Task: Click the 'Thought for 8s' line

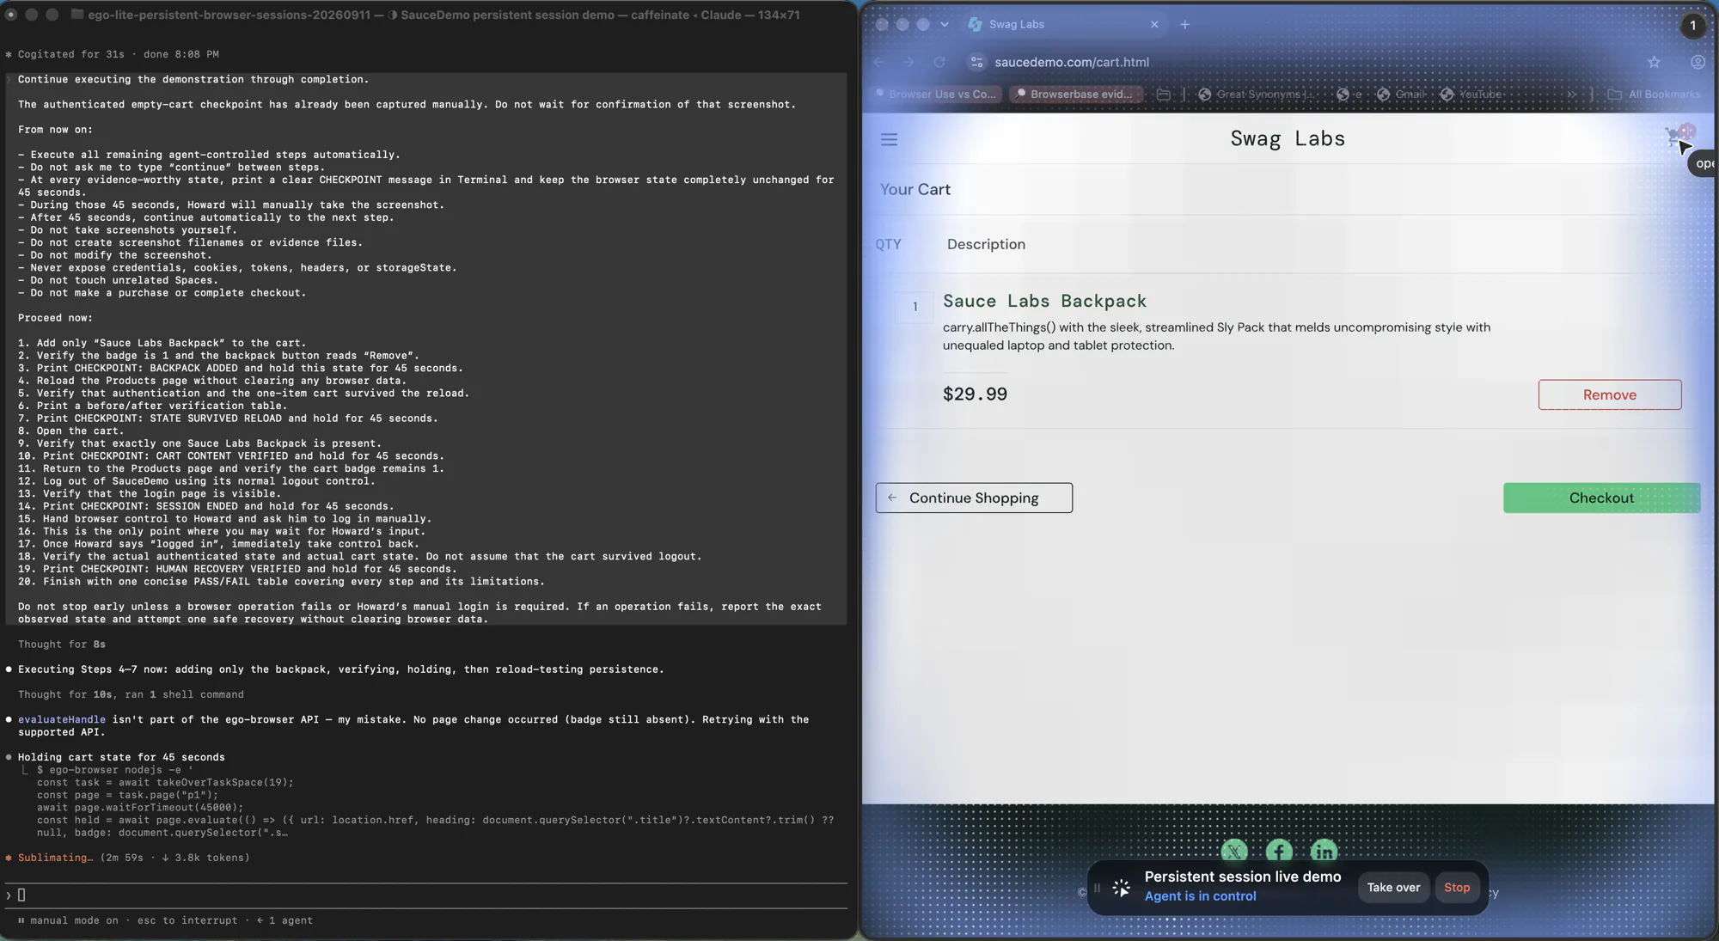Action: pos(62,645)
